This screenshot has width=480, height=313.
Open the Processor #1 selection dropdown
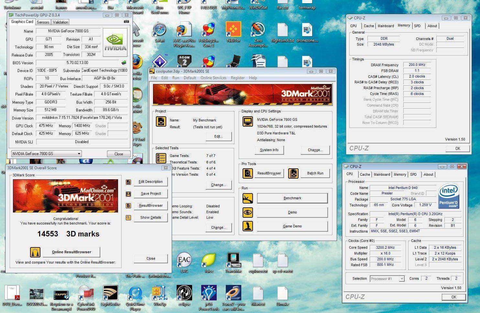coord(387,278)
